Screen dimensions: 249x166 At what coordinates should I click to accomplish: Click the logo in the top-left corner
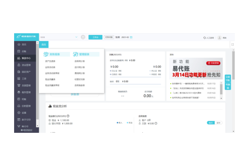click(27, 37)
